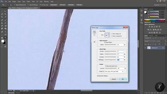Open Zoom tool preset picker arrow
This screenshot has height=94, width=167.
click(x=5, y=5)
